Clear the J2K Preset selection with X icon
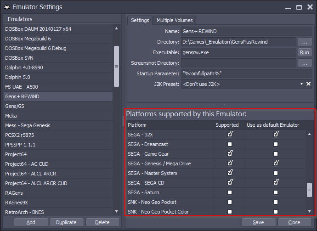 [308, 84]
